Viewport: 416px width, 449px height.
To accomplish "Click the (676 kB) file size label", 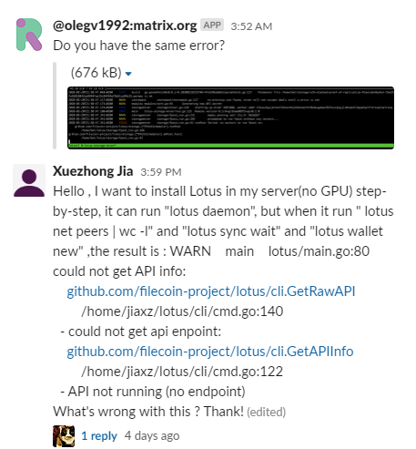I will click(96, 73).
